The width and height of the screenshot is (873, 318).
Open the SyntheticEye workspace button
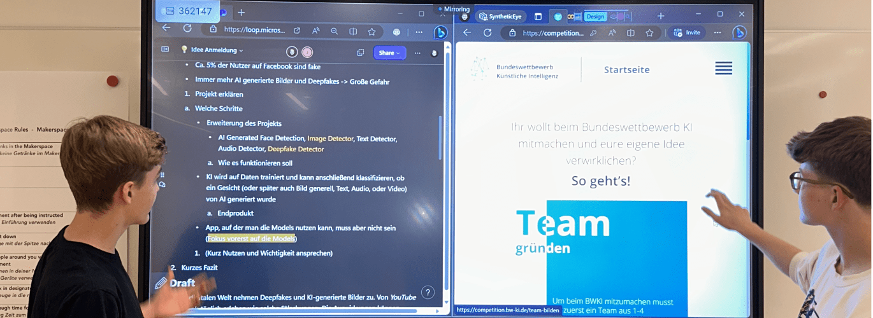[501, 17]
